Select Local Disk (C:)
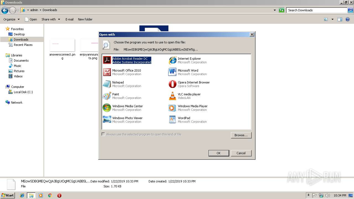Image resolution: width=354 pixels, height=199 pixels. (23, 92)
